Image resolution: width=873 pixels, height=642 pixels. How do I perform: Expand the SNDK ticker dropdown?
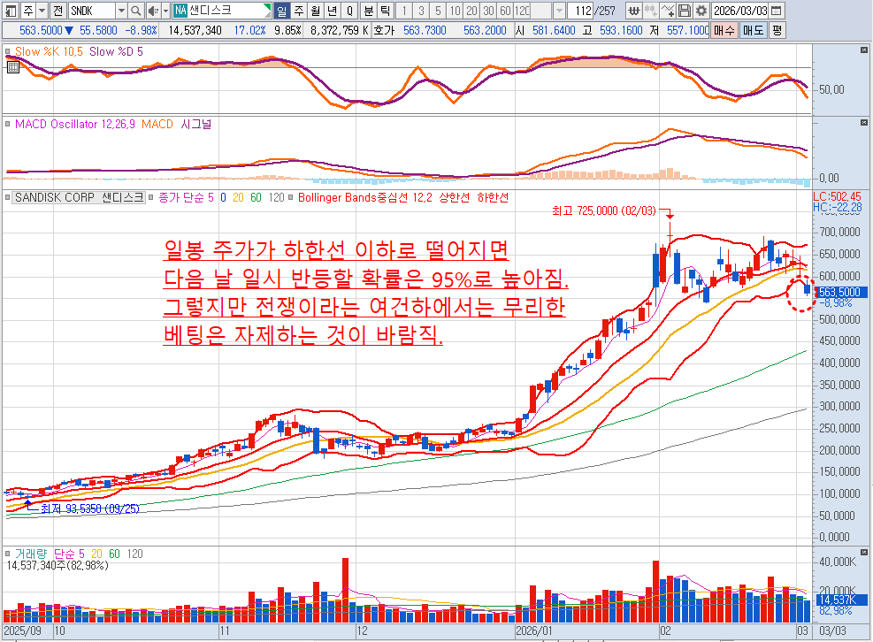click(x=120, y=11)
